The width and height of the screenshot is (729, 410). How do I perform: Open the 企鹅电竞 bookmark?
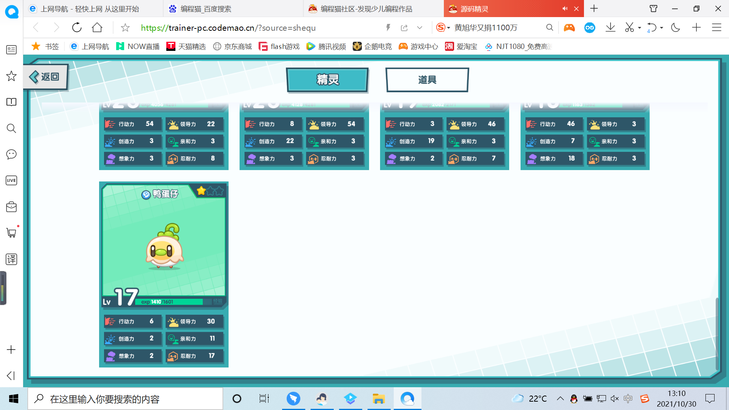tap(372, 46)
